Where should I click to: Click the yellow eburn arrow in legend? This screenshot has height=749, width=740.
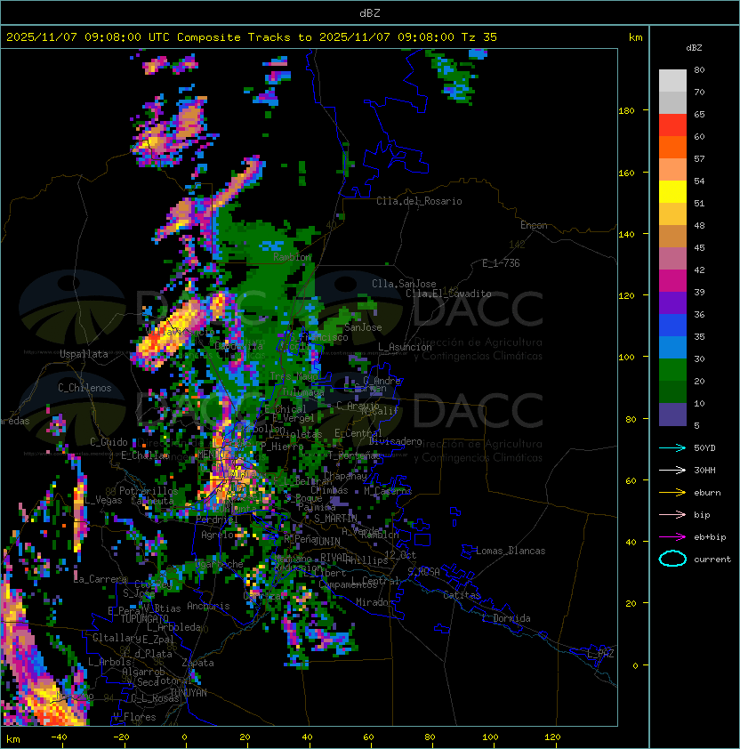tap(672, 493)
